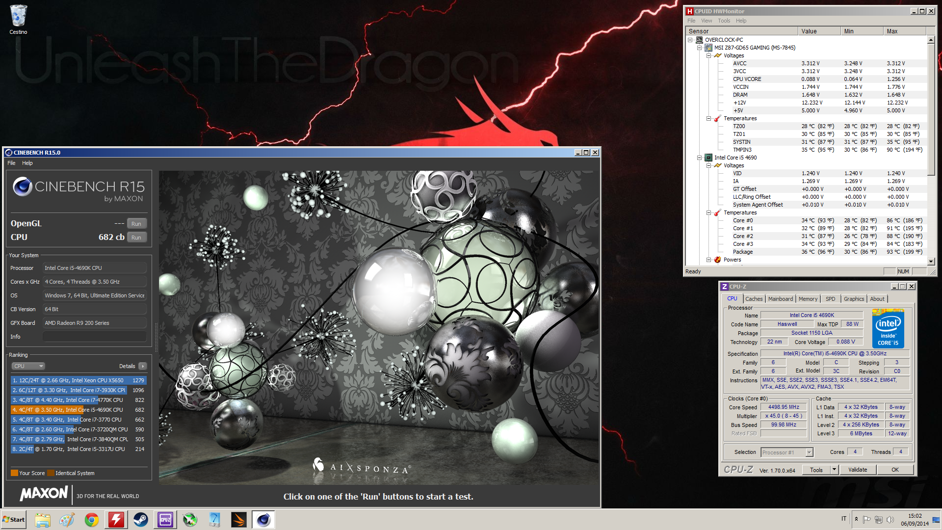Switch to the Graphics tab in CPU-Z
The width and height of the screenshot is (942, 530).
854,299
